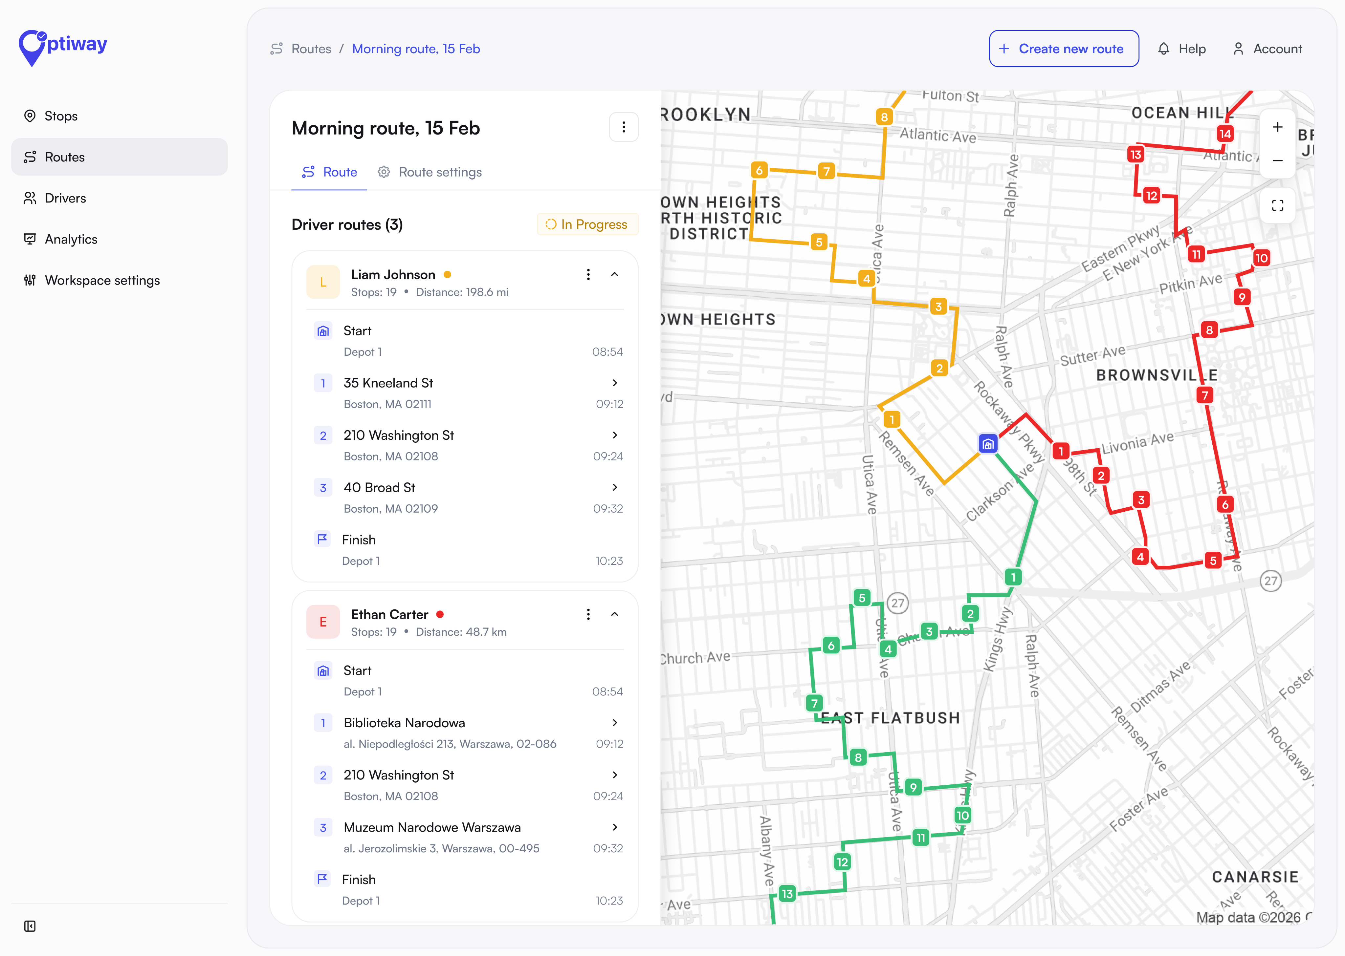The width and height of the screenshot is (1345, 956).
Task: Click Ethan's Finish flag icon
Action: point(322,880)
